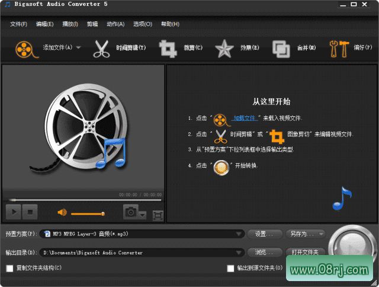Check the output to source folder option

coord(231,269)
